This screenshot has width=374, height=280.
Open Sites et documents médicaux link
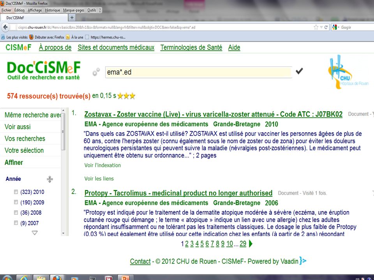(116, 47)
